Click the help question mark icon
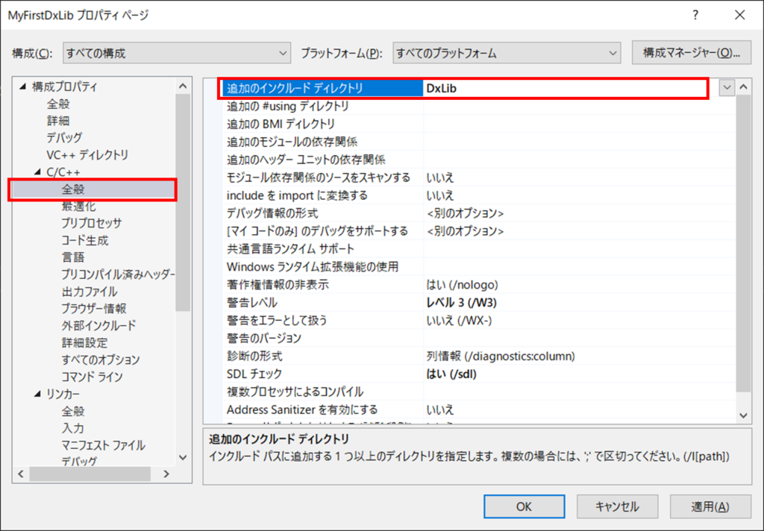The image size is (764, 531). pyautogui.click(x=695, y=15)
